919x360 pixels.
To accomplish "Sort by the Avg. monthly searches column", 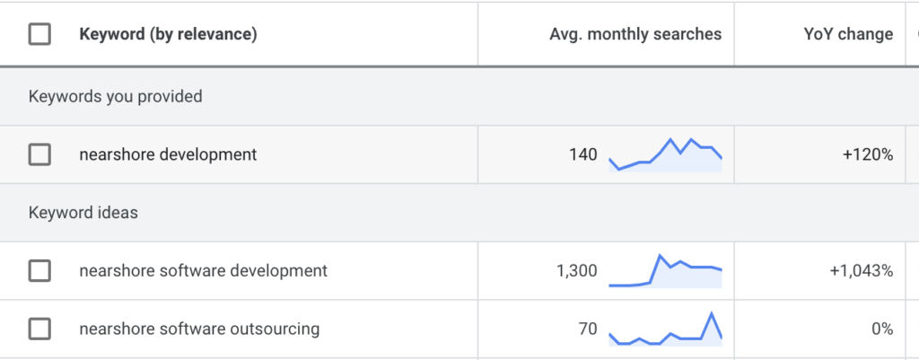I will (x=635, y=35).
